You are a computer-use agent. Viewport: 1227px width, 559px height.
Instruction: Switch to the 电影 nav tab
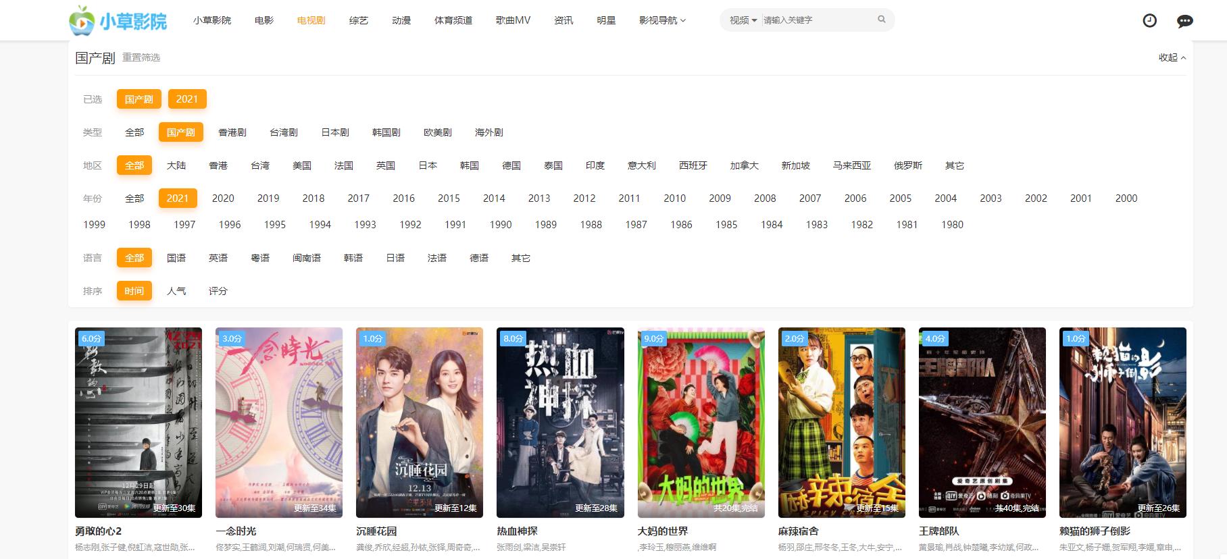(264, 20)
